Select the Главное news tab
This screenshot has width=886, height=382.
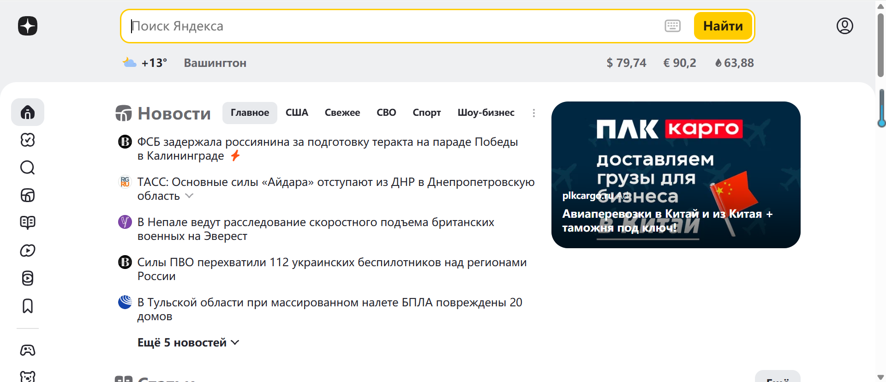point(250,113)
